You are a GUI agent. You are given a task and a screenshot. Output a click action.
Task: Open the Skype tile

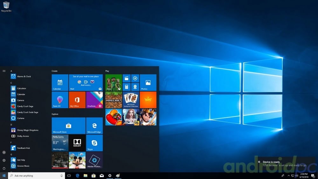pos(94,143)
